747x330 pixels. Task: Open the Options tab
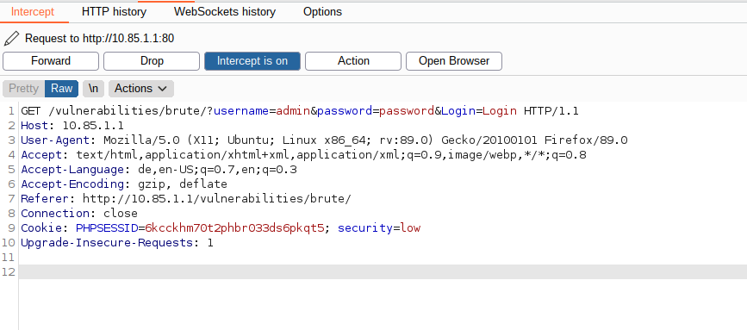(322, 12)
